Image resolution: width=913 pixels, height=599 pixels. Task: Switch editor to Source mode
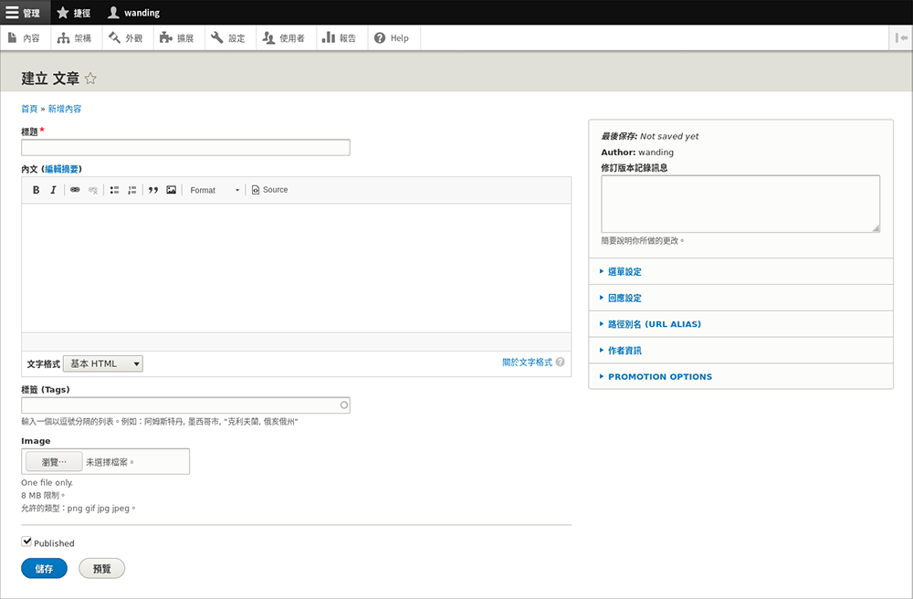tap(269, 190)
